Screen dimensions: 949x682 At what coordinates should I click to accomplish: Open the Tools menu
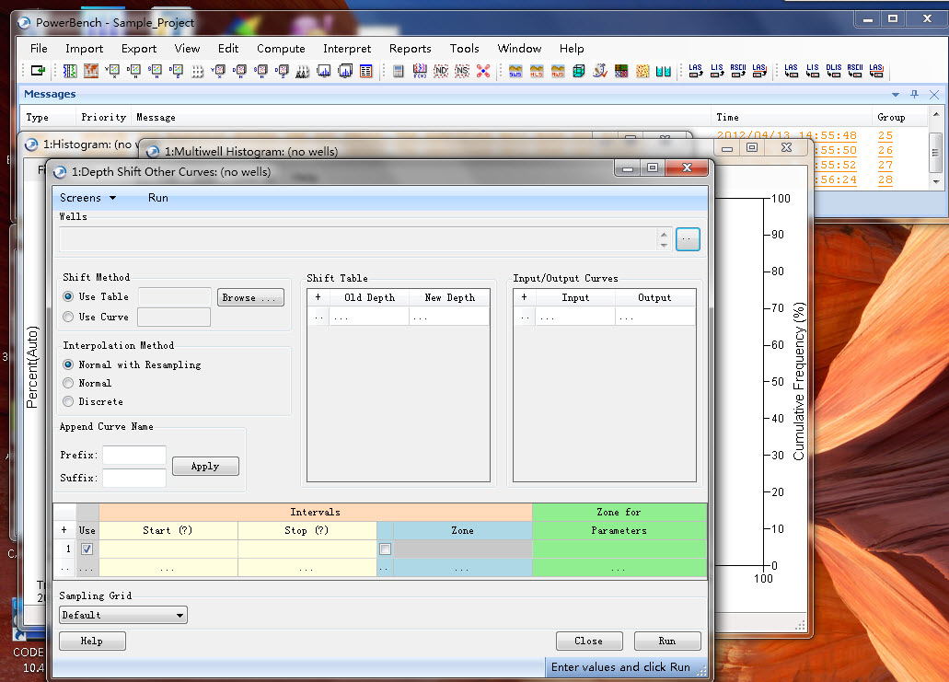pyautogui.click(x=464, y=49)
